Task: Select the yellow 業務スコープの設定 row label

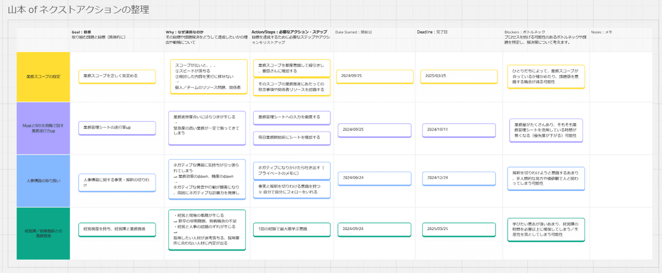Action: pos(44,77)
